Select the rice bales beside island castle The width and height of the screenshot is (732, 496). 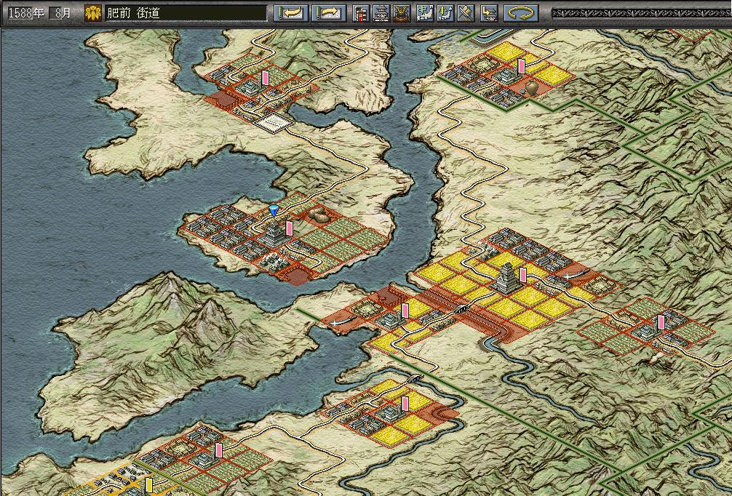[319, 215]
